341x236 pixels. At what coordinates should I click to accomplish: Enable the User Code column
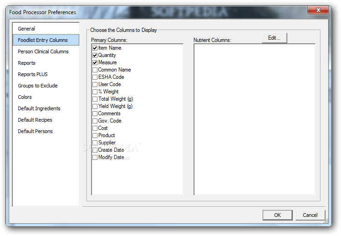pos(95,84)
